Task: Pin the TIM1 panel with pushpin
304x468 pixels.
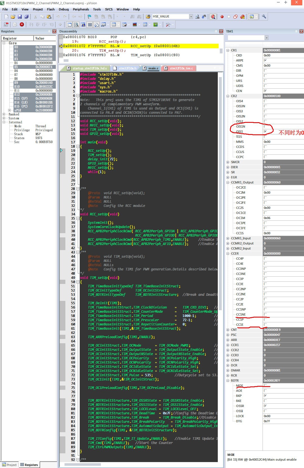Action: tap(296, 31)
